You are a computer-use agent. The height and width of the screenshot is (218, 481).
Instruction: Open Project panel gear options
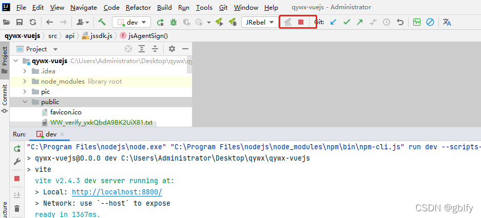[x=172, y=49]
